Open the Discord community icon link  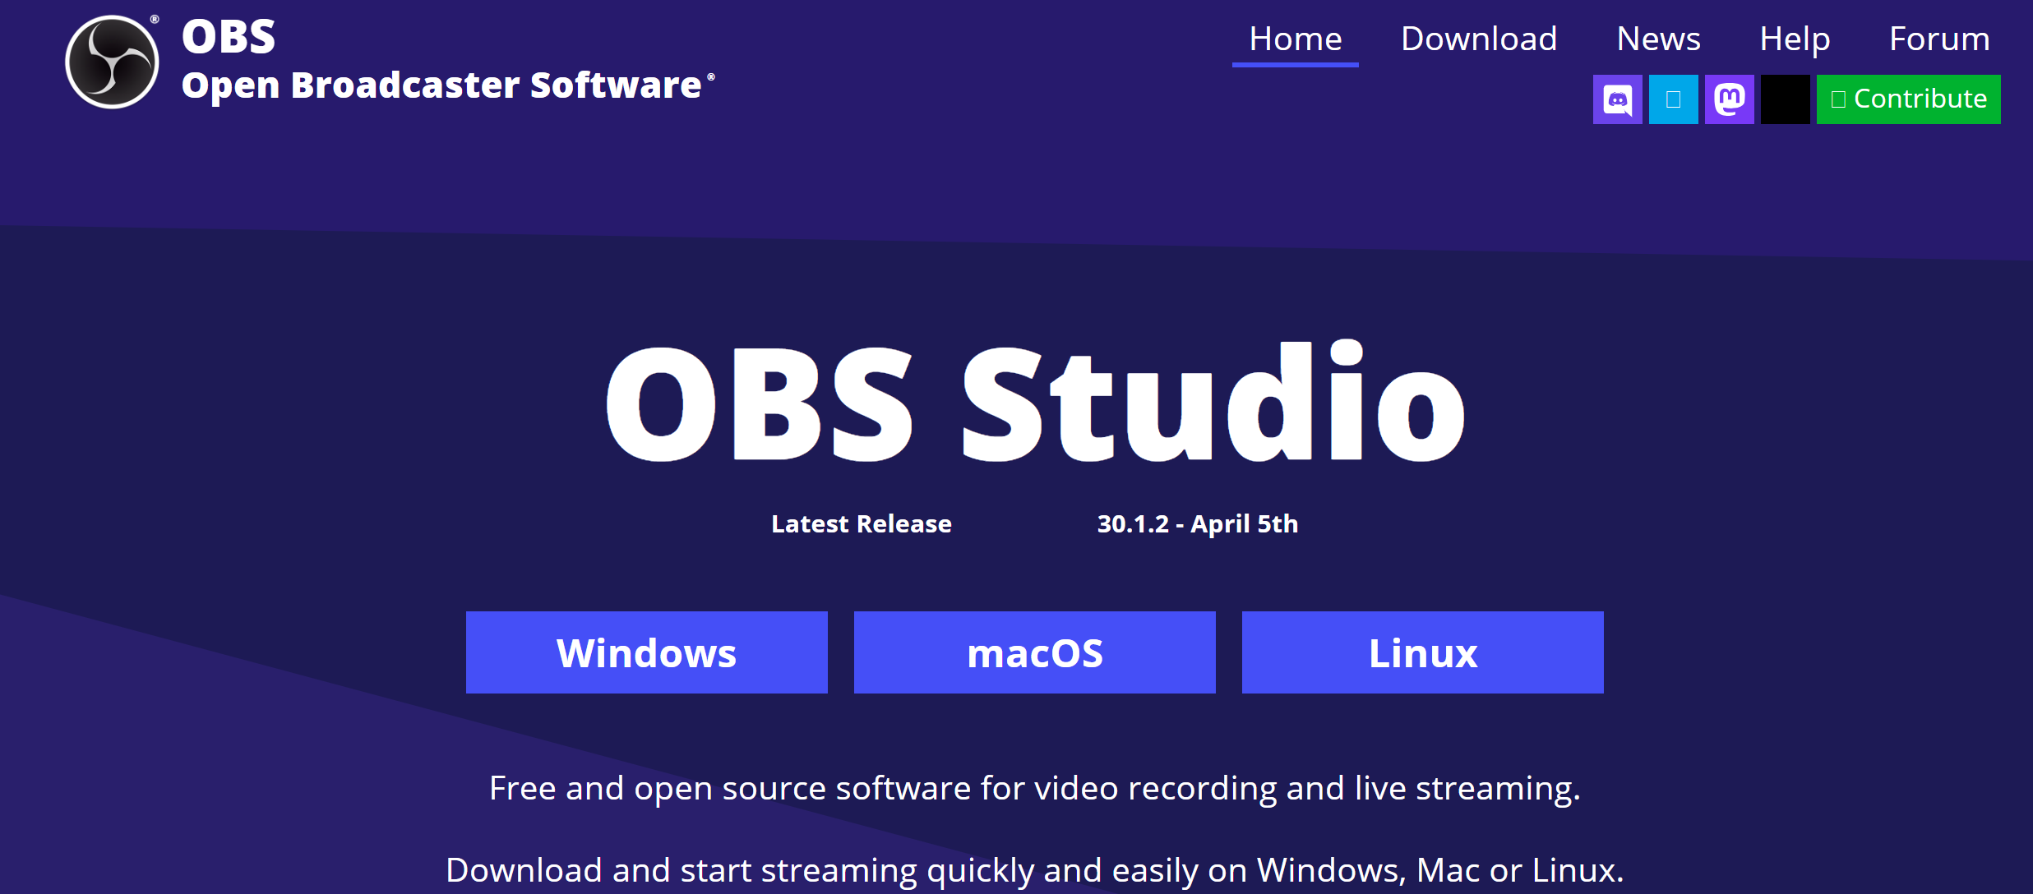[x=1617, y=99]
